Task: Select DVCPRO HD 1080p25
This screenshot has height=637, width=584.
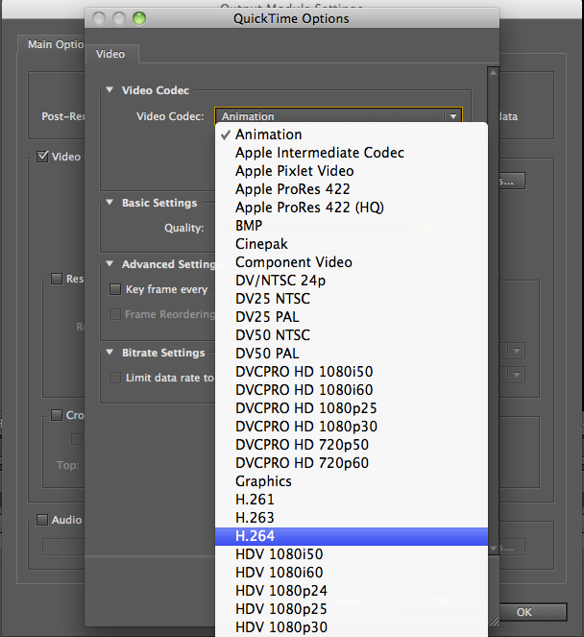Action: [x=352, y=408]
